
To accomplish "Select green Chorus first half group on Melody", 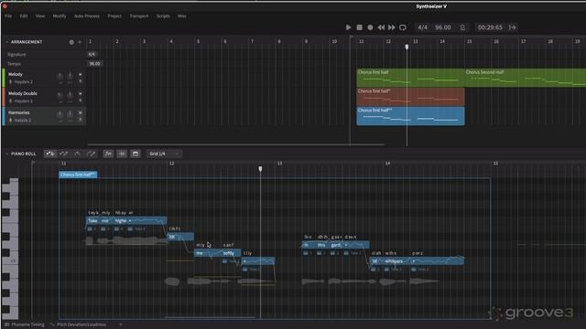I will pos(410,78).
